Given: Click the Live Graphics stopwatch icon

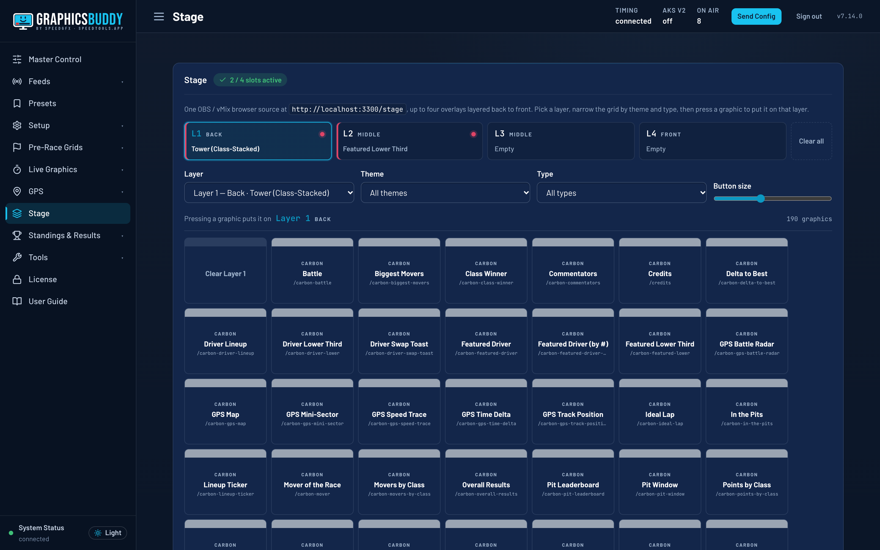Looking at the screenshot, I should [x=17, y=169].
